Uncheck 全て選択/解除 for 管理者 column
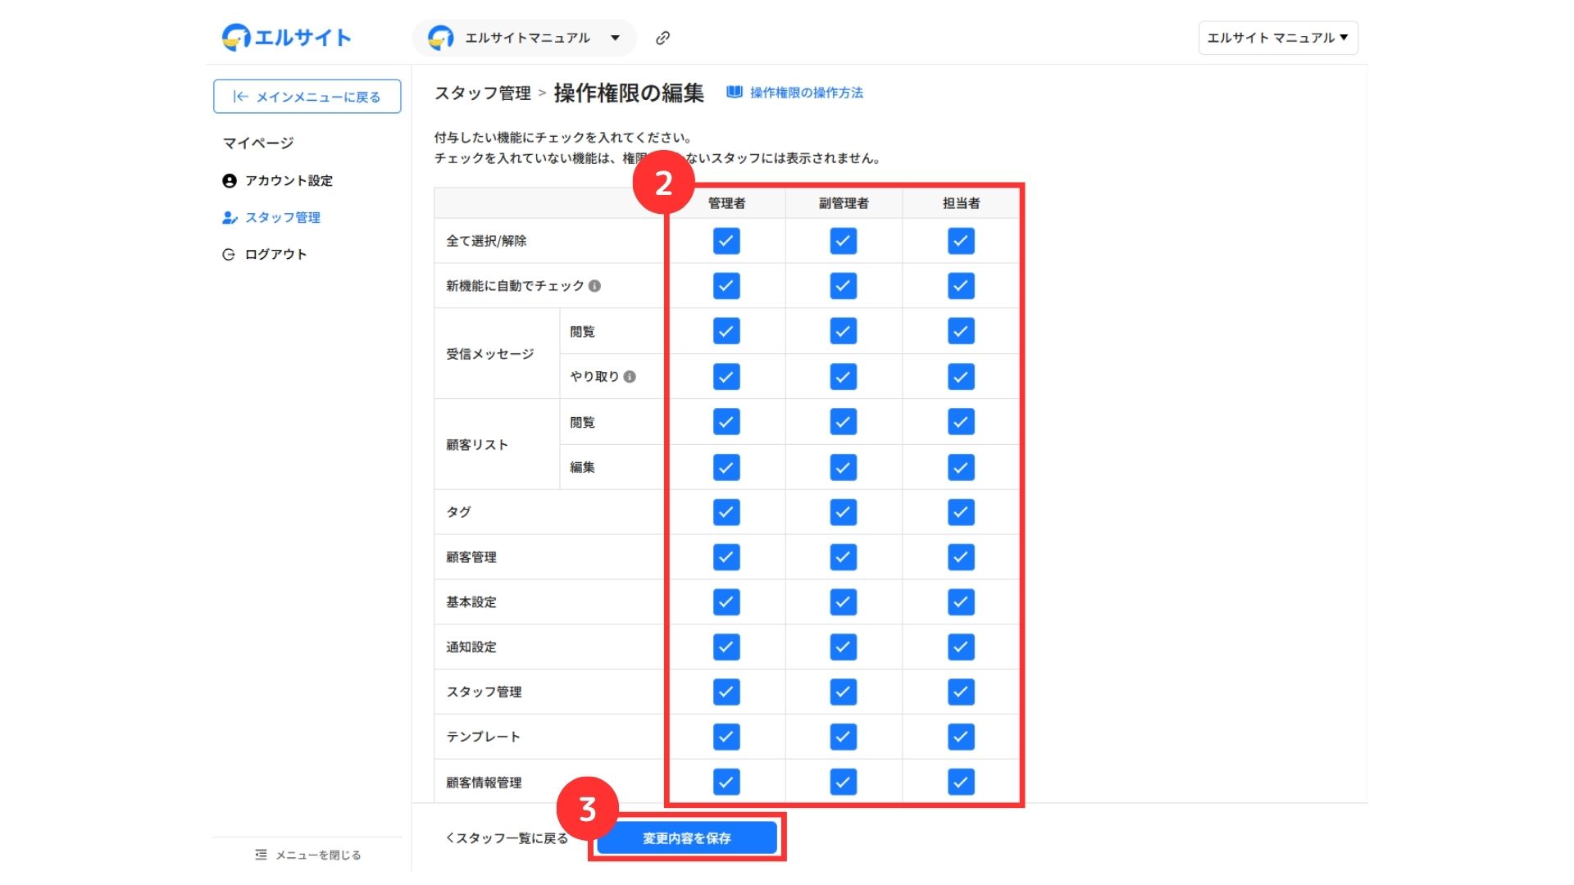The height and width of the screenshot is (885, 1574). [726, 241]
